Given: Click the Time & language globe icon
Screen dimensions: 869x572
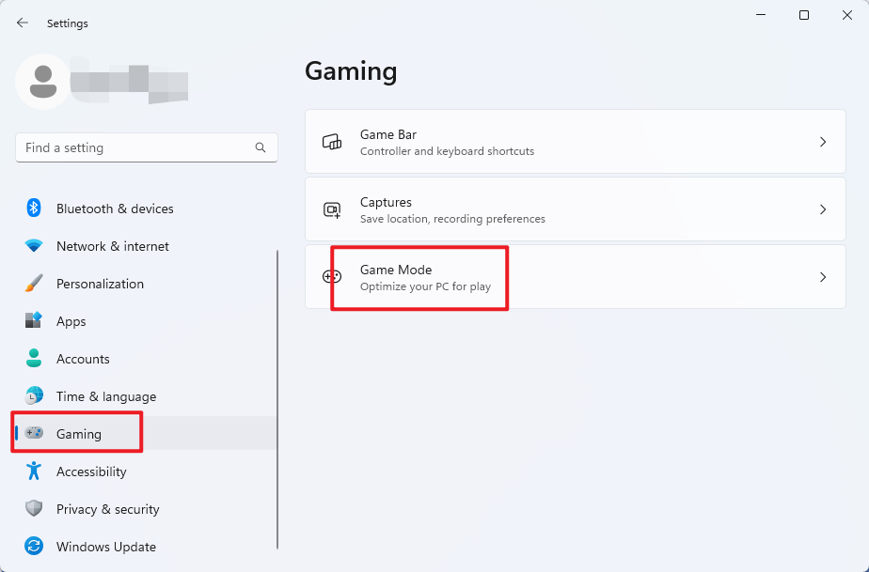Looking at the screenshot, I should pyautogui.click(x=34, y=396).
